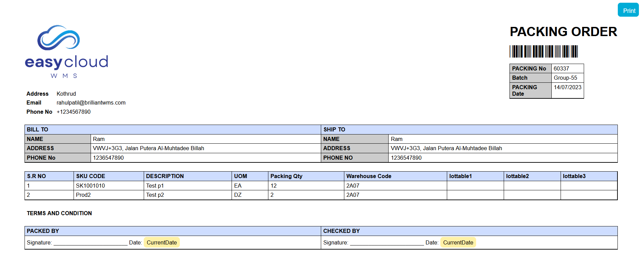This screenshot has height=254, width=643.
Task: Select SKU code SK1001010 cell
Action: click(90, 186)
